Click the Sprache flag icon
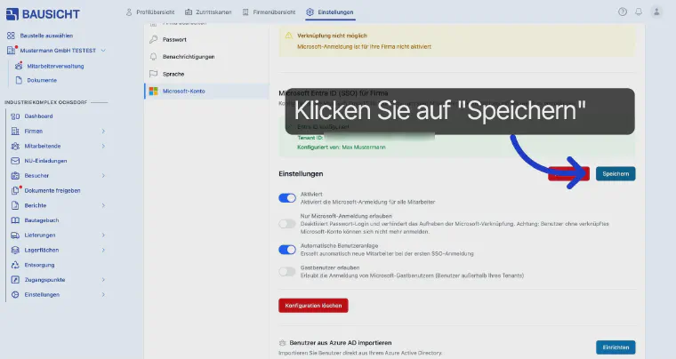This screenshot has width=676, height=359. [x=153, y=74]
